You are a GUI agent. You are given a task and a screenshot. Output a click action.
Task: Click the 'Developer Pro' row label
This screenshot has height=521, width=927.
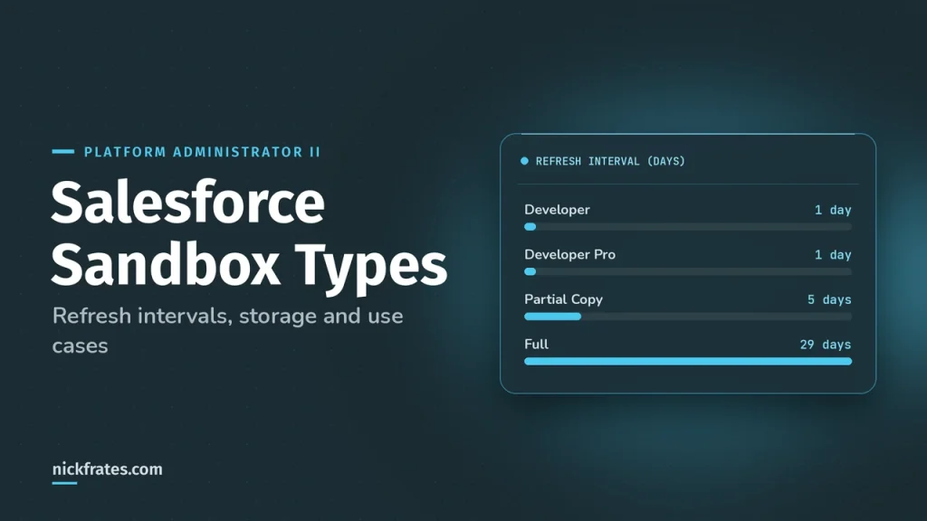point(570,254)
